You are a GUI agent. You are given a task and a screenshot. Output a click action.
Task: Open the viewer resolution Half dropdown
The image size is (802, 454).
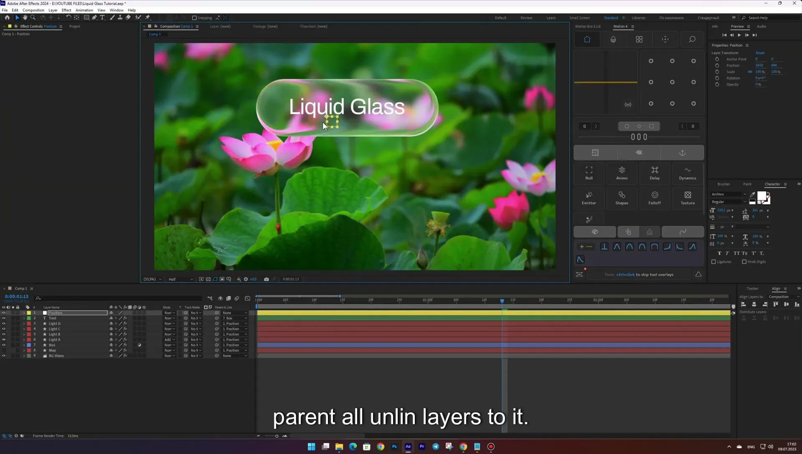point(181,279)
